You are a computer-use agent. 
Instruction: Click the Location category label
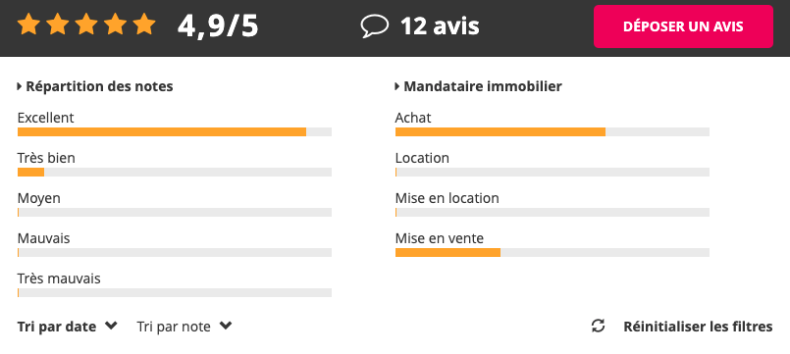[x=422, y=158]
